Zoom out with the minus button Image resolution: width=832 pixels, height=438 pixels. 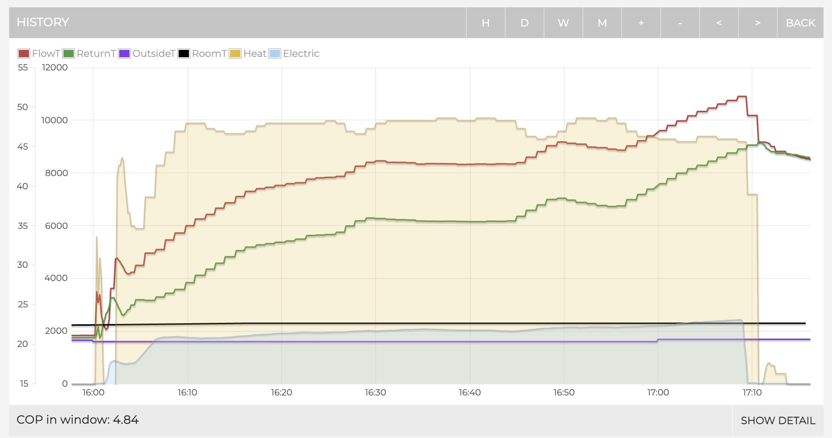680,23
